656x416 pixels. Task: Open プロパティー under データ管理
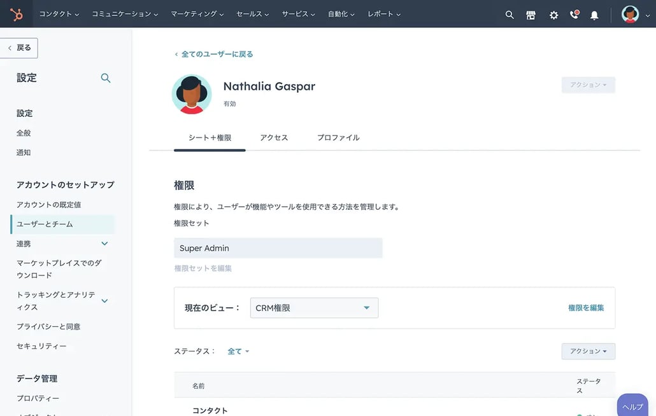pyautogui.click(x=38, y=398)
